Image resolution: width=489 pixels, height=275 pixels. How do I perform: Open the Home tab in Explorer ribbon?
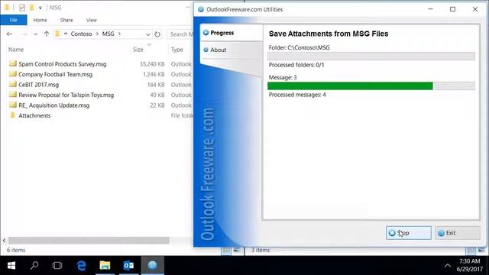[x=40, y=20]
